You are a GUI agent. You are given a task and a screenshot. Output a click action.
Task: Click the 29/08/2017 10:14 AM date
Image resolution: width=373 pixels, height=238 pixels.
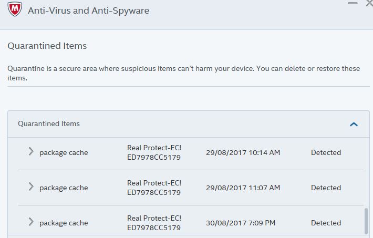pyautogui.click(x=243, y=153)
